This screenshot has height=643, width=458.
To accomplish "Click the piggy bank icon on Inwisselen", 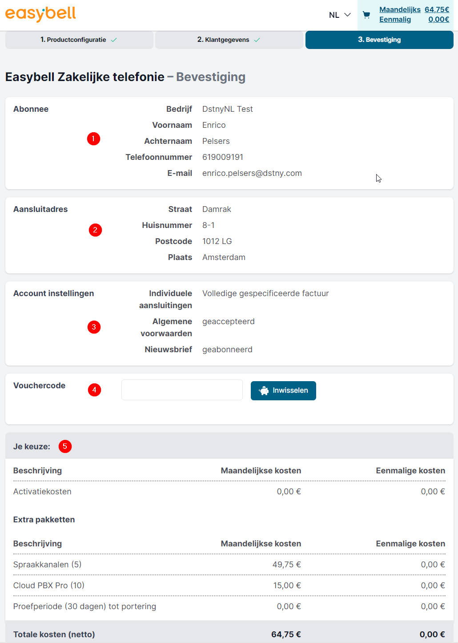I will point(264,391).
